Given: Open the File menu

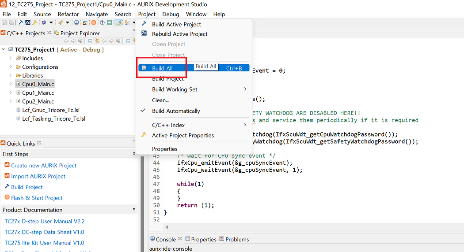Looking at the screenshot, I should pos(7,14).
